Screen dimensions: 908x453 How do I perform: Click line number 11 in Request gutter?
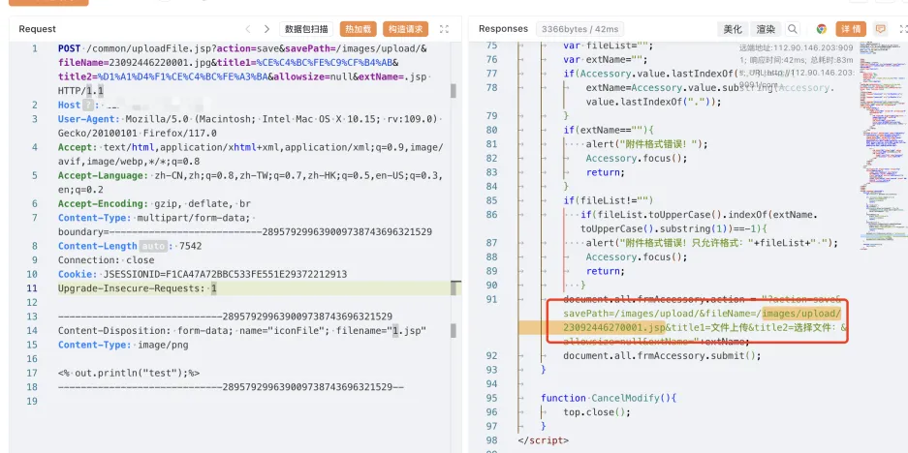tap(32, 288)
